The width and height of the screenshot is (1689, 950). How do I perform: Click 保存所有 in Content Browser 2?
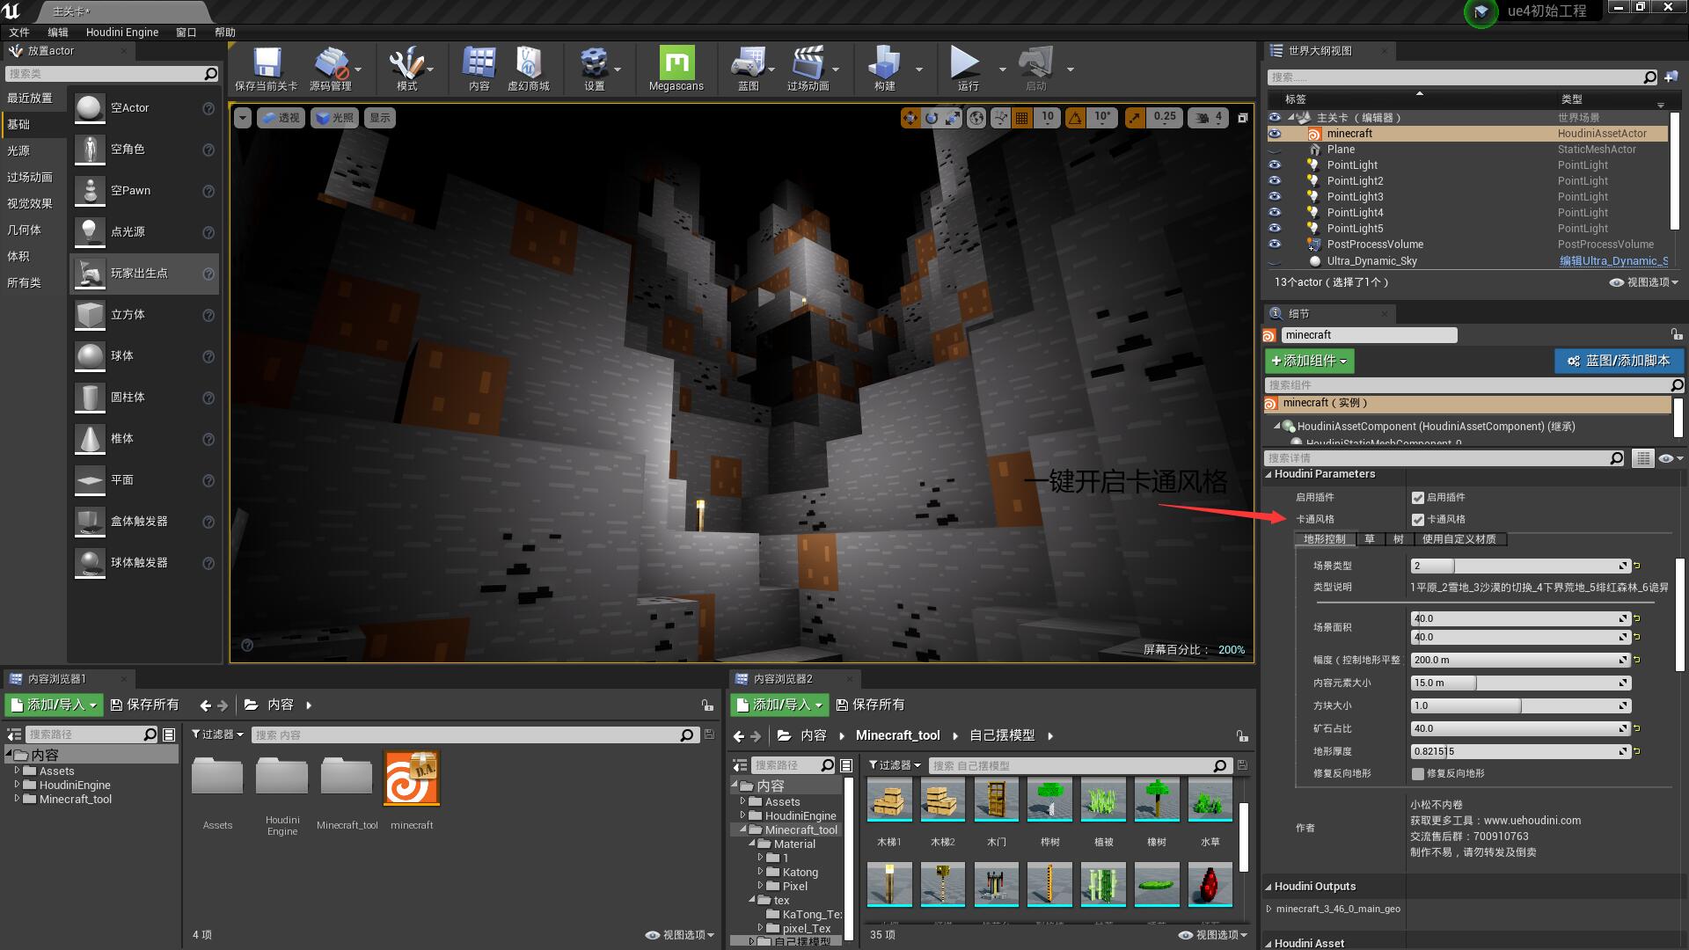pyautogui.click(x=870, y=705)
